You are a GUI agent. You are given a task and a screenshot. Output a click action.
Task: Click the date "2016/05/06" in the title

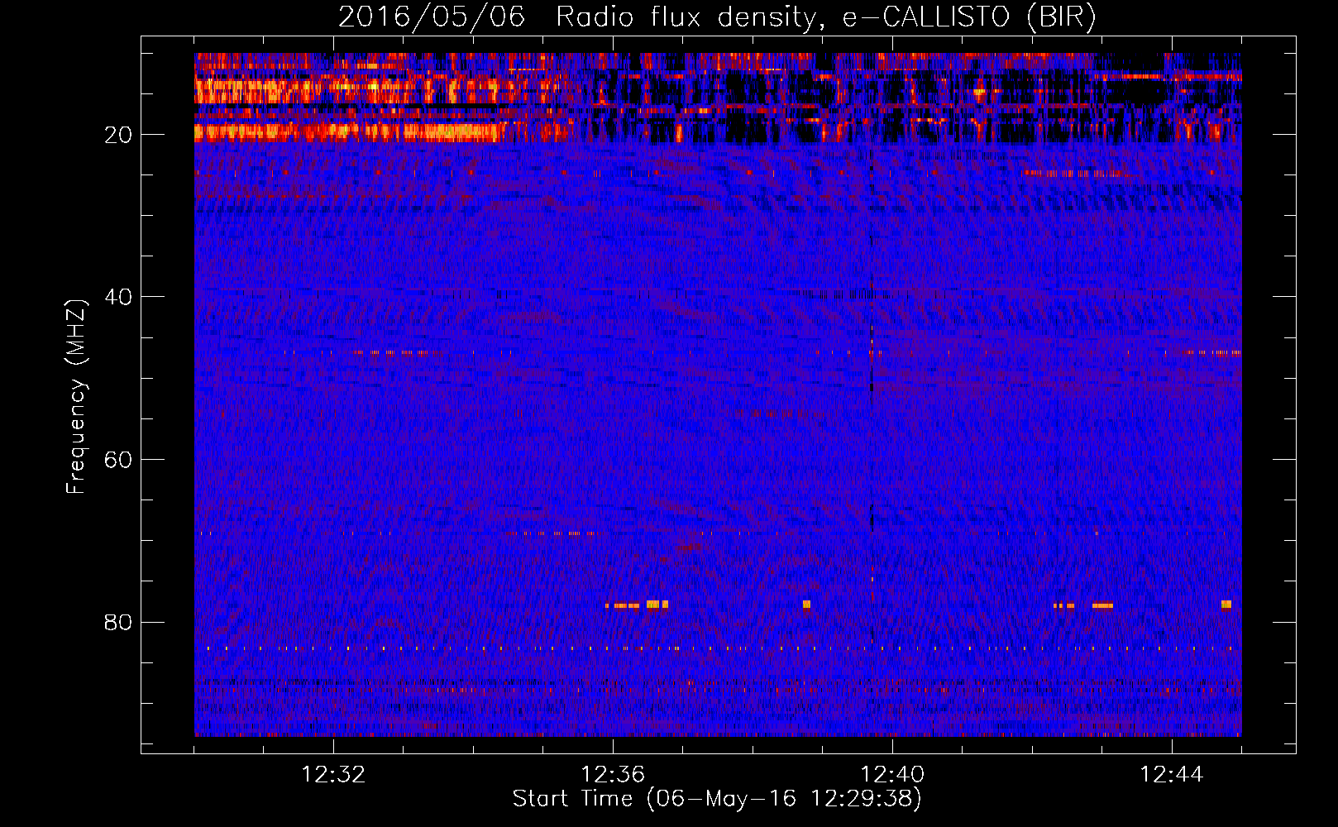(432, 17)
